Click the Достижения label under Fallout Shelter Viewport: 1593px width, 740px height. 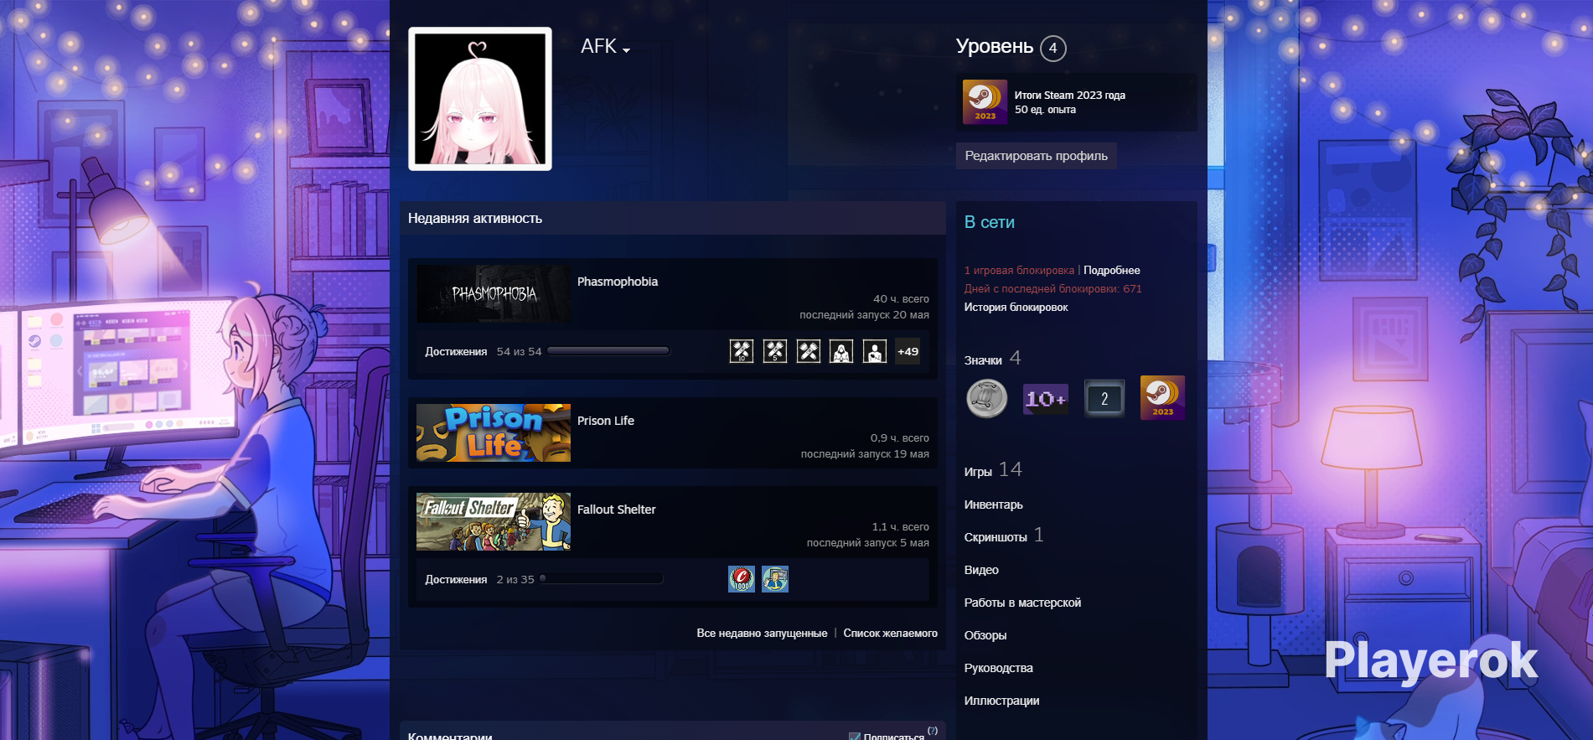(x=456, y=580)
